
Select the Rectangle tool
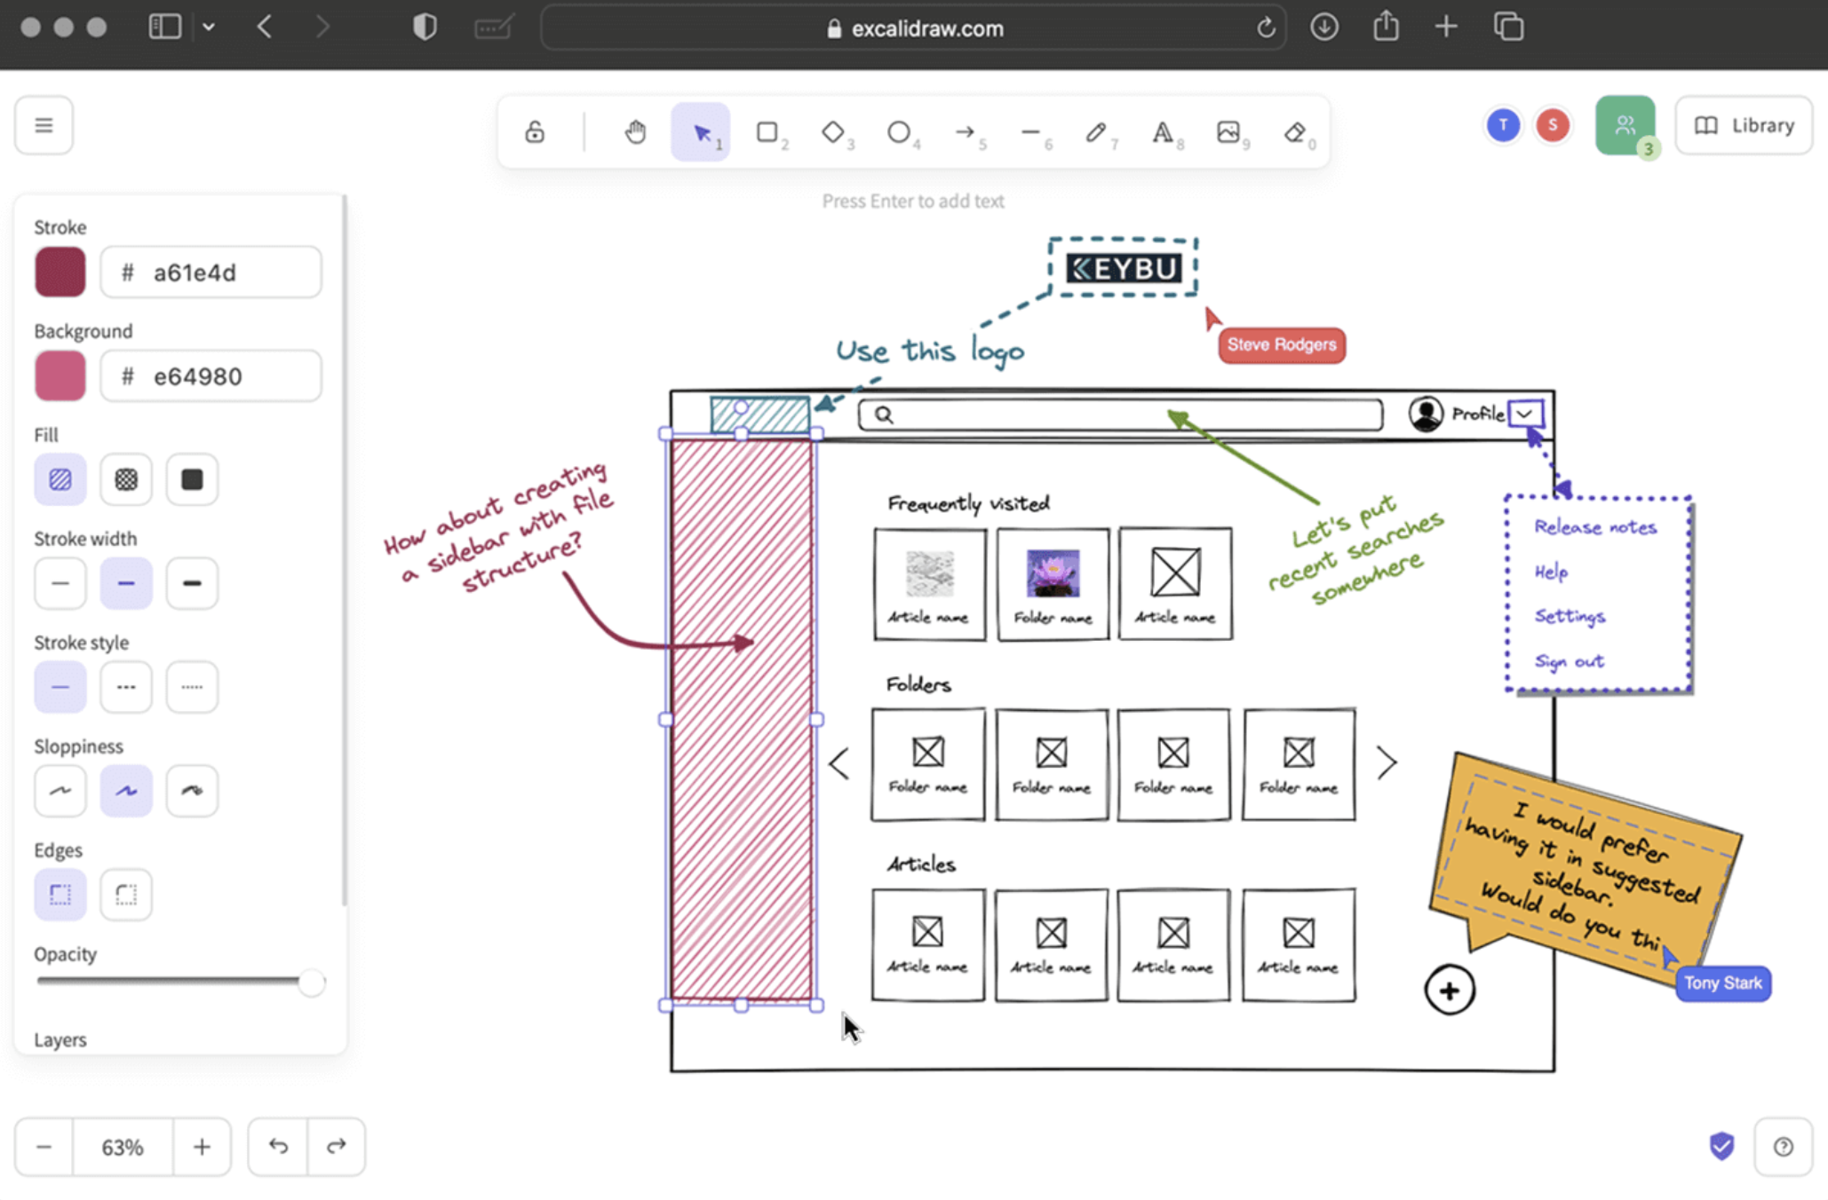[767, 132]
